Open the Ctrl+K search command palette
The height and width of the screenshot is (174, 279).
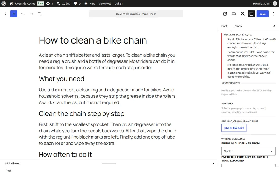pos(63,3)
